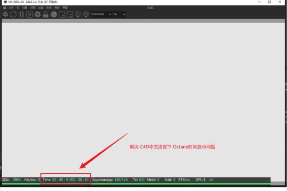
Task: Select the focus picker F icon
Action: pos(78,14)
